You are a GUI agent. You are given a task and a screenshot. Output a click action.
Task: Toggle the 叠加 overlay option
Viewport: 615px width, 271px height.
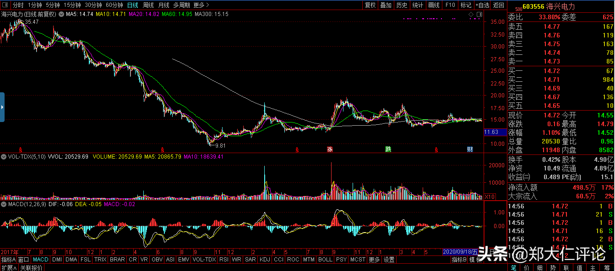click(386, 5)
